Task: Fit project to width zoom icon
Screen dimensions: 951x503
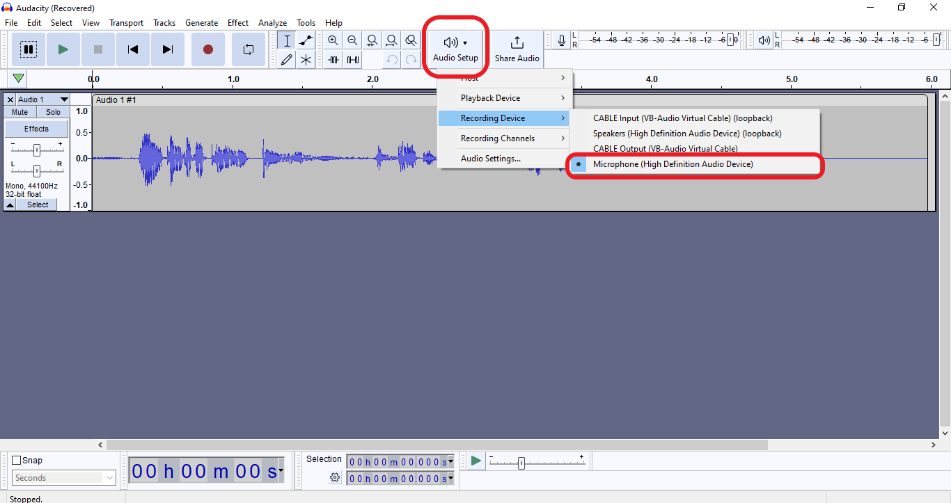Action: pyautogui.click(x=392, y=40)
